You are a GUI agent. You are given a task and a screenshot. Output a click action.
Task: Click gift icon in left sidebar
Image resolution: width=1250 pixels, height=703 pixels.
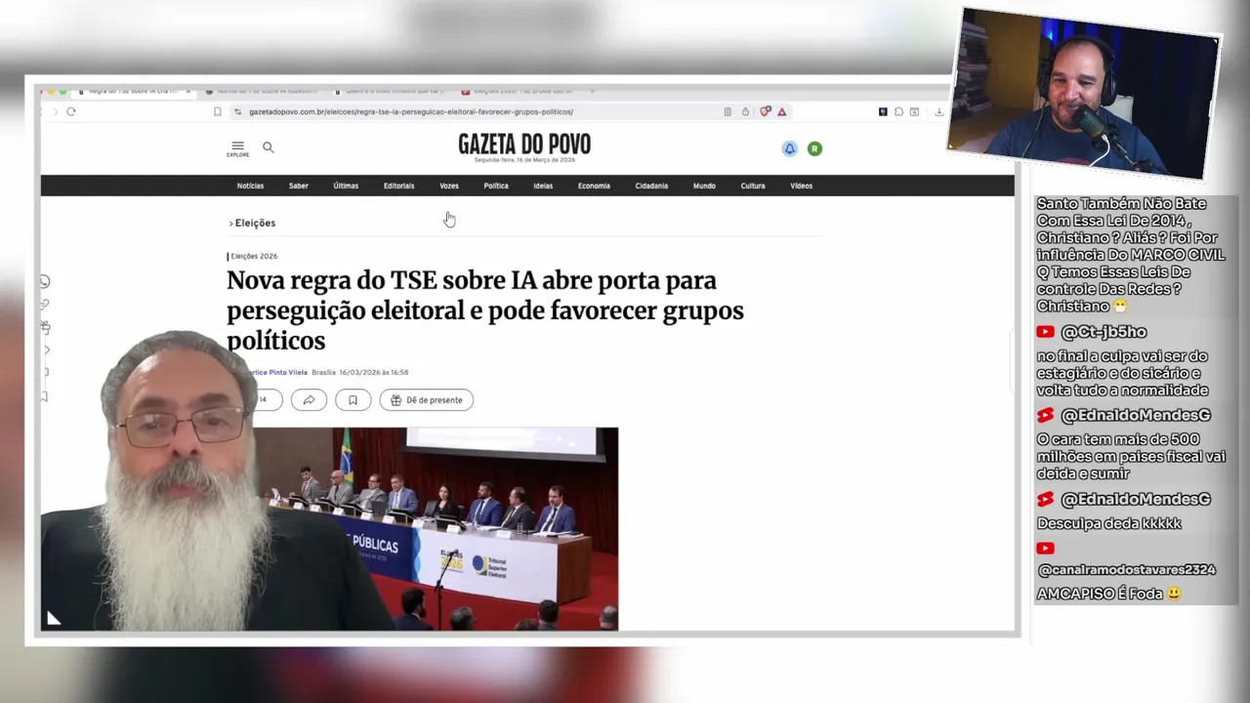tap(45, 327)
